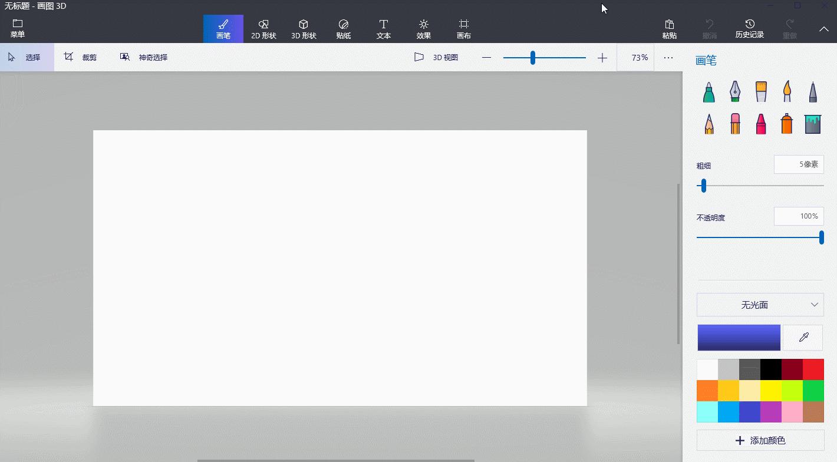The height and width of the screenshot is (462, 837).
Task: Choose the purple color swatch
Action: point(771,412)
